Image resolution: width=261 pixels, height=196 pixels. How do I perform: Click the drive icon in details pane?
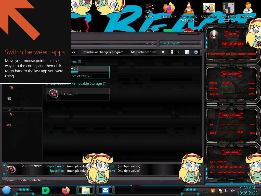pos(11,169)
